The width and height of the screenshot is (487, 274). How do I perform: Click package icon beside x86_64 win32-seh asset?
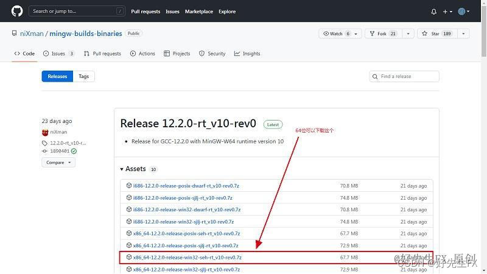129,257
